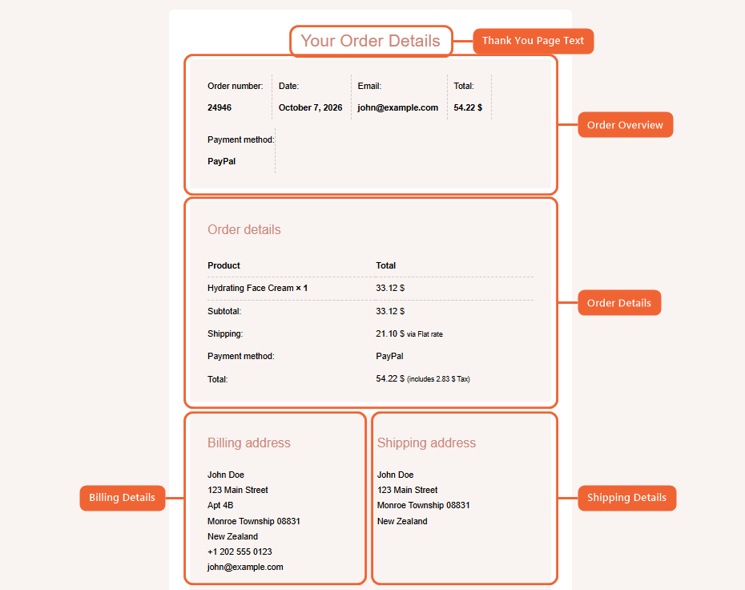This screenshot has width=745, height=590.
Task: Select "54.22 $" in the order overview
Action: pos(468,107)
